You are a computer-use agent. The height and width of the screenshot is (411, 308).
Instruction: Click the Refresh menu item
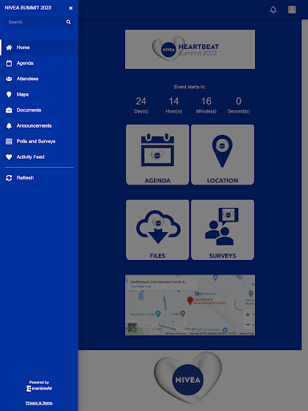tap(39, 178)
